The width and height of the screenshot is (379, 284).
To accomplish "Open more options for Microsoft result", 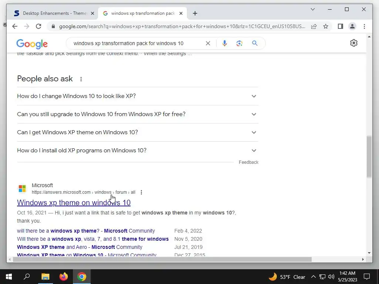I will [x=141, y=192].
